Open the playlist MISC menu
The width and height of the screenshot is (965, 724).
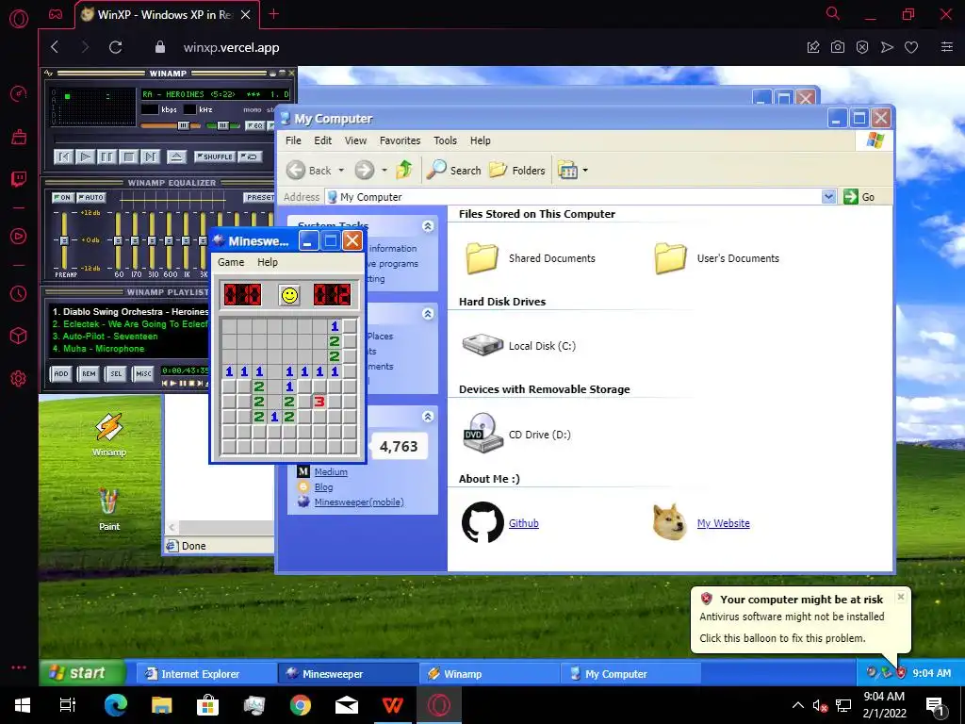143,373
